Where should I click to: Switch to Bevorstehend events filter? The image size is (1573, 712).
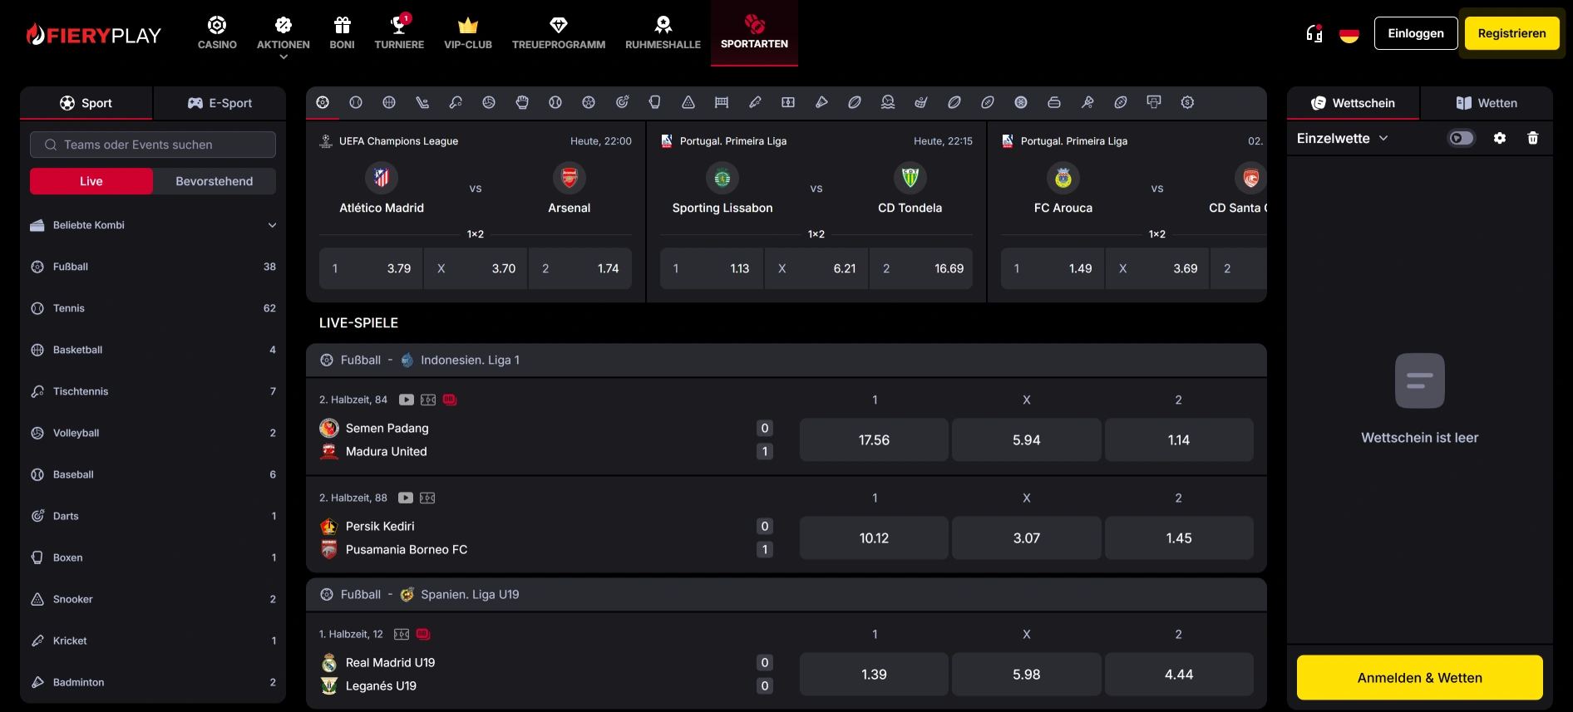[x=214, y=181]
